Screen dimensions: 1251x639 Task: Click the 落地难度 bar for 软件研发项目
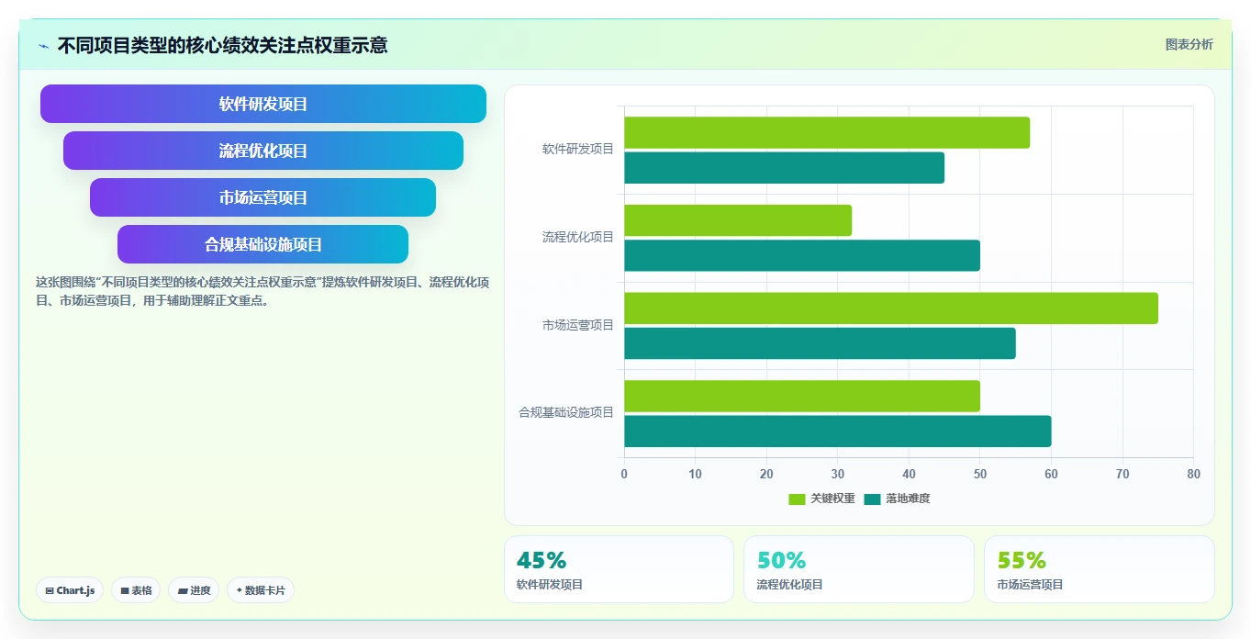(x=785, y=168)
